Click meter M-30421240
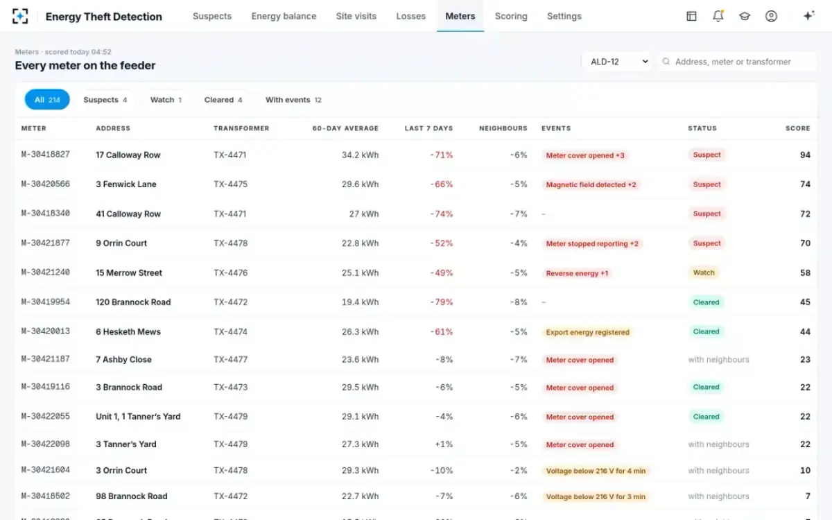 (x=45, y=272)
